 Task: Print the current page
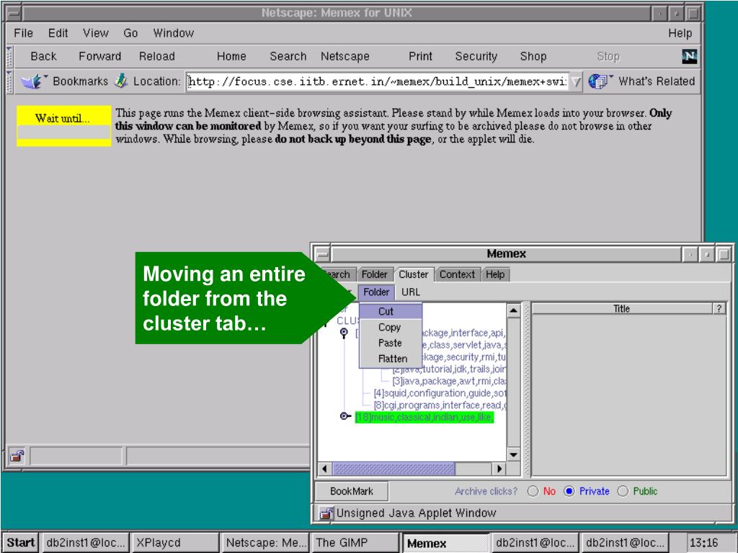(420, 56)
